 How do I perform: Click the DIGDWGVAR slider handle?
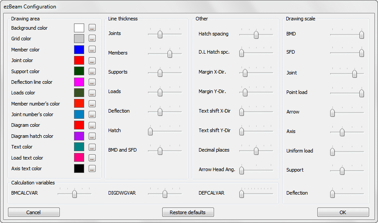(x=165, y=194)
